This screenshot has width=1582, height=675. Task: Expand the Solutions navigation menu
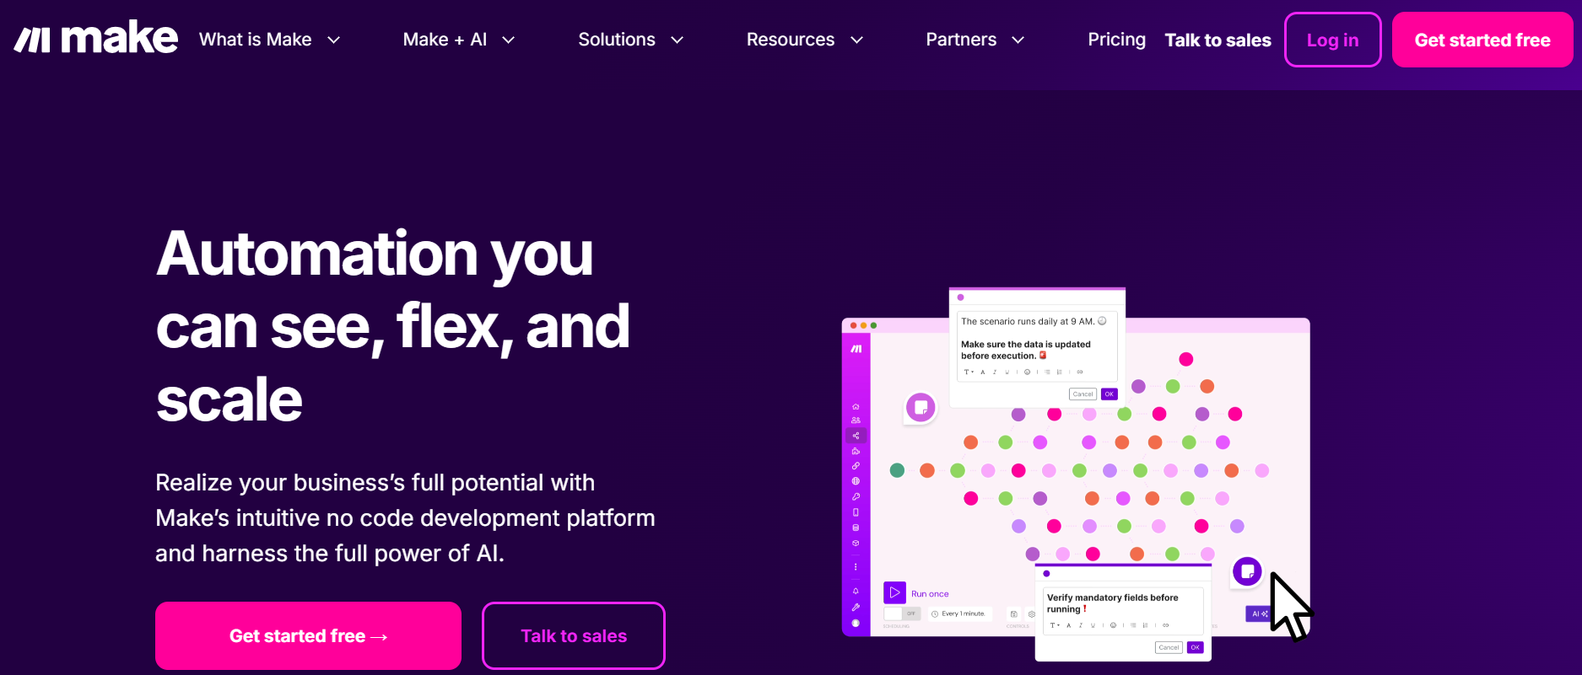point(631,40)
